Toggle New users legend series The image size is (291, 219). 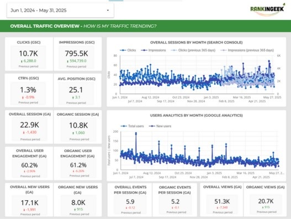[x=160, y=126]
